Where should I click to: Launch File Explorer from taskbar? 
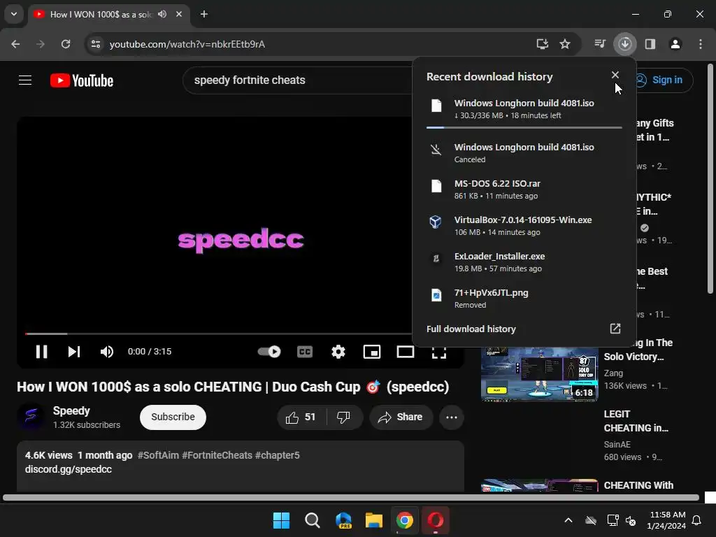[x=374, y=520]
